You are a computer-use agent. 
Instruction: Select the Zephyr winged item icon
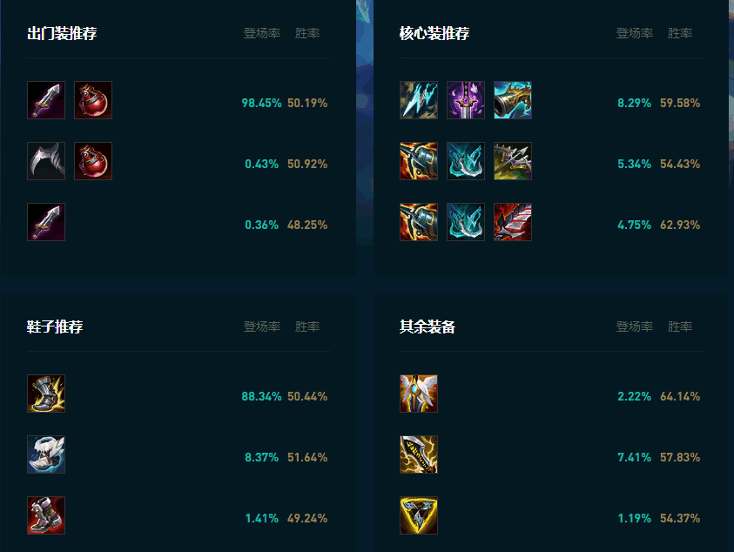(x=419, y=394)
